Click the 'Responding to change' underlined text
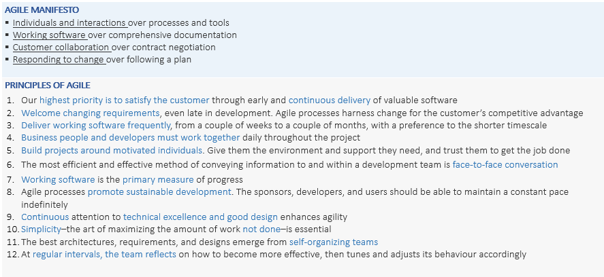Viewport: 604px width, 277px height. coord(59,60)
